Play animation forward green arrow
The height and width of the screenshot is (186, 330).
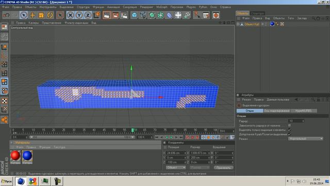coord(171,137)
